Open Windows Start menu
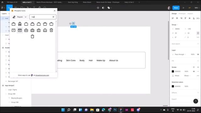 (63, 110)
